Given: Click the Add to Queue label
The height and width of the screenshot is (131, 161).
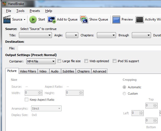Looking at the screenshot, I should coord(67,19).
